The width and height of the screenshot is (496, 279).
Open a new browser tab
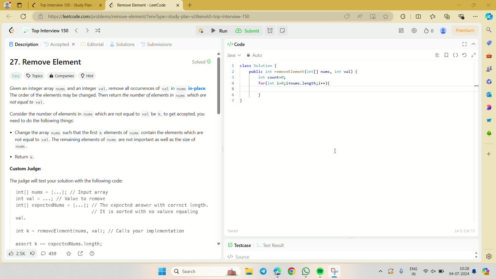point(189,5)
